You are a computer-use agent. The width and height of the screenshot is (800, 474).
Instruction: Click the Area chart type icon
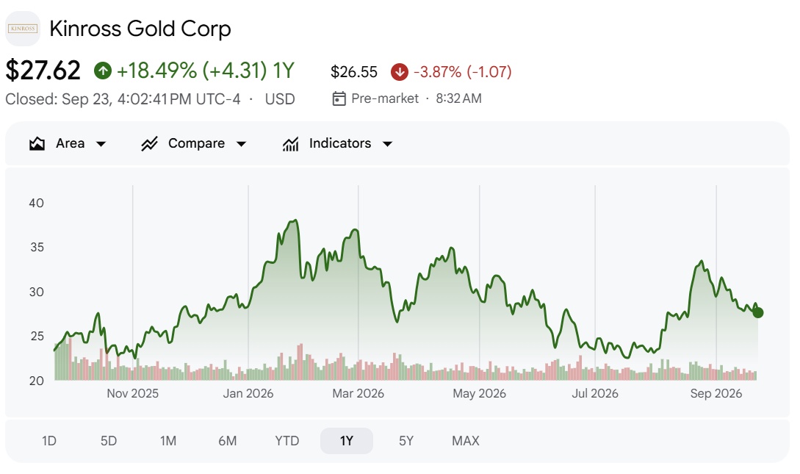coord(37,144)
